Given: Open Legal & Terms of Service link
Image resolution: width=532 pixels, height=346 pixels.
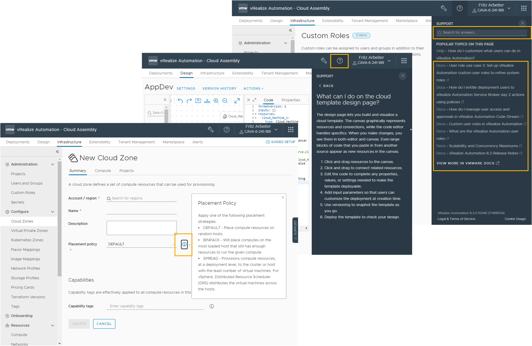Looking at the screenshot, I should pyautogui.click(x=456, y=219).
